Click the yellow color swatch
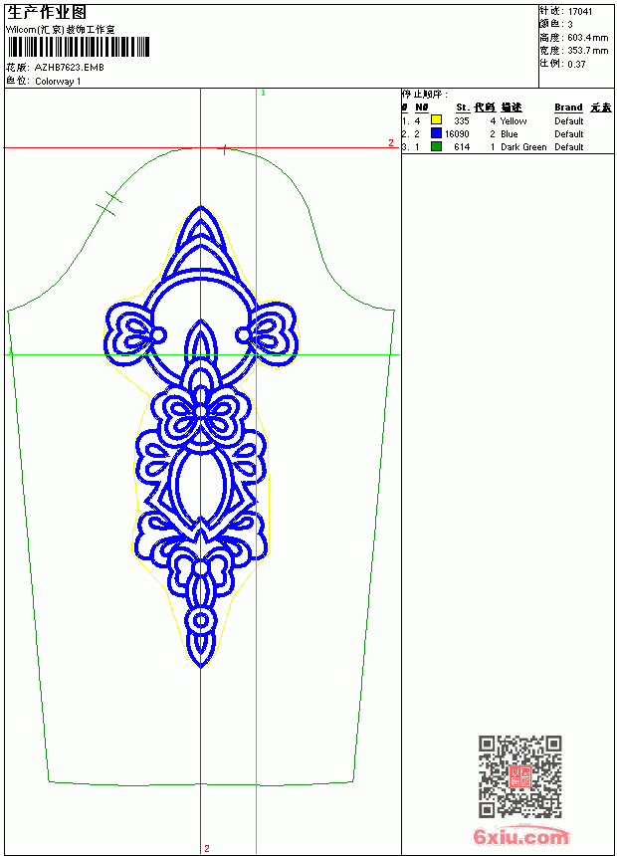 click(436, 120)
